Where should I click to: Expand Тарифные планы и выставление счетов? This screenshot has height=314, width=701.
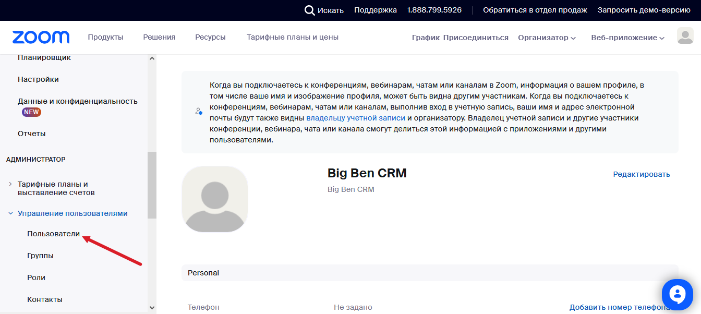(x=56, y=188)
